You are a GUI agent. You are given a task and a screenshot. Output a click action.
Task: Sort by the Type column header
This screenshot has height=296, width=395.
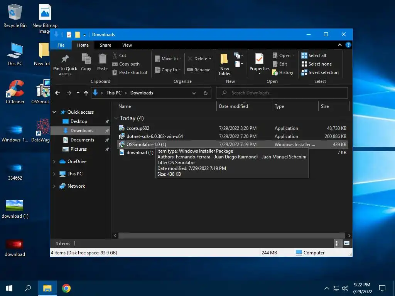coord(295,106)
